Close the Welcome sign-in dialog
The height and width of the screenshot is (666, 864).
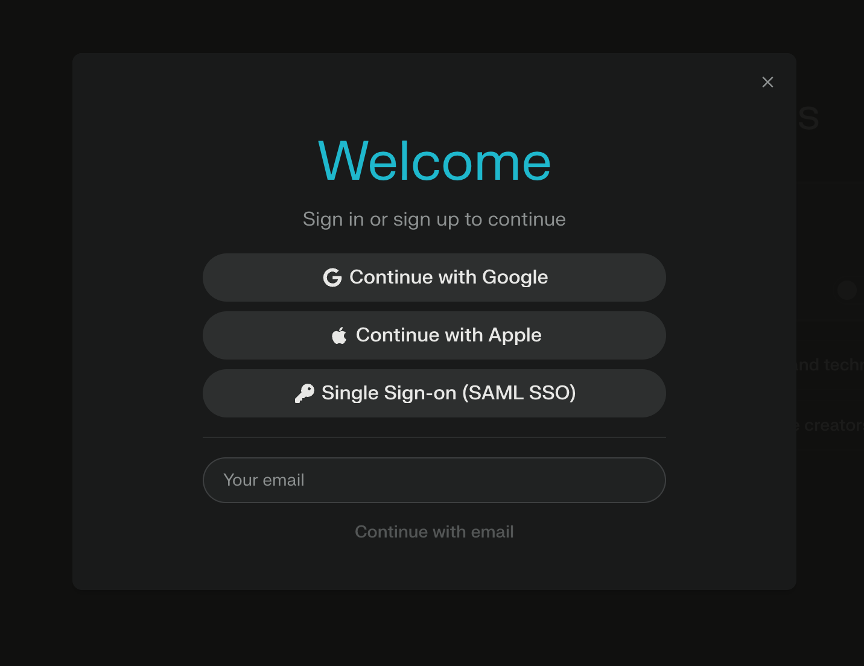[767, 82]
